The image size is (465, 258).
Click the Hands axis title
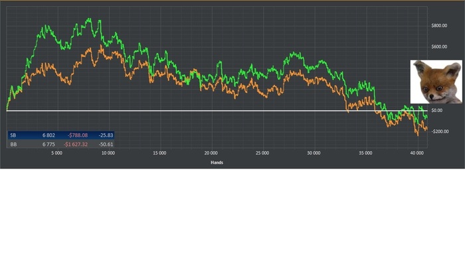pyautogui.click(x=217, y=162)
